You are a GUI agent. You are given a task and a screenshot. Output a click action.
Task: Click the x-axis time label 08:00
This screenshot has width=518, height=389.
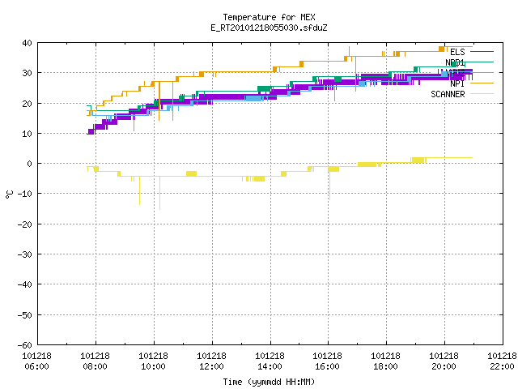[96, 366]
